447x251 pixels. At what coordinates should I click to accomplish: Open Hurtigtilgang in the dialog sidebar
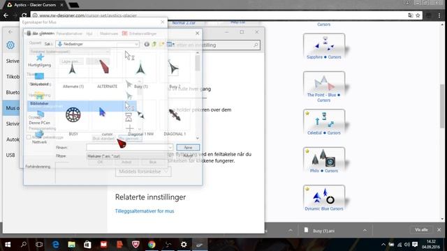(40, 61)
